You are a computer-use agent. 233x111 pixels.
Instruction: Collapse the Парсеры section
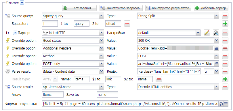click(22, 2)
